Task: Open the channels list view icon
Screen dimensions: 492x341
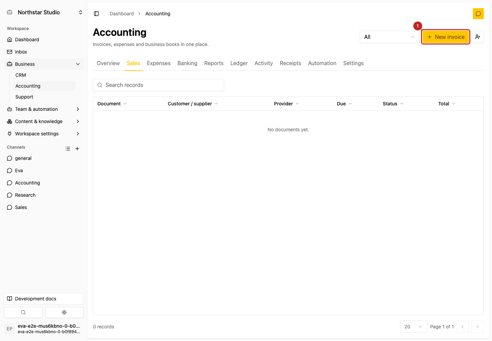Action: (68, 149)
